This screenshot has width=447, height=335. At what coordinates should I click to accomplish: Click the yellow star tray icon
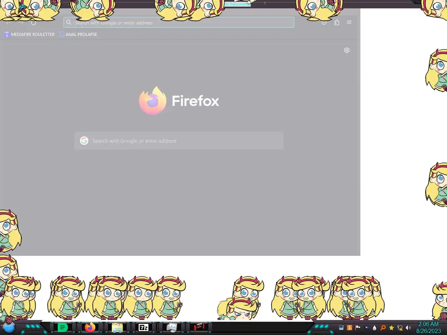(x=391, y=328)
